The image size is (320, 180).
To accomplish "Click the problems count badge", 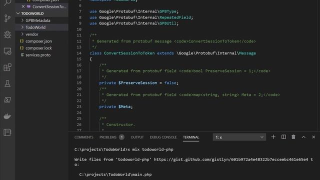I will click(121, 137).
